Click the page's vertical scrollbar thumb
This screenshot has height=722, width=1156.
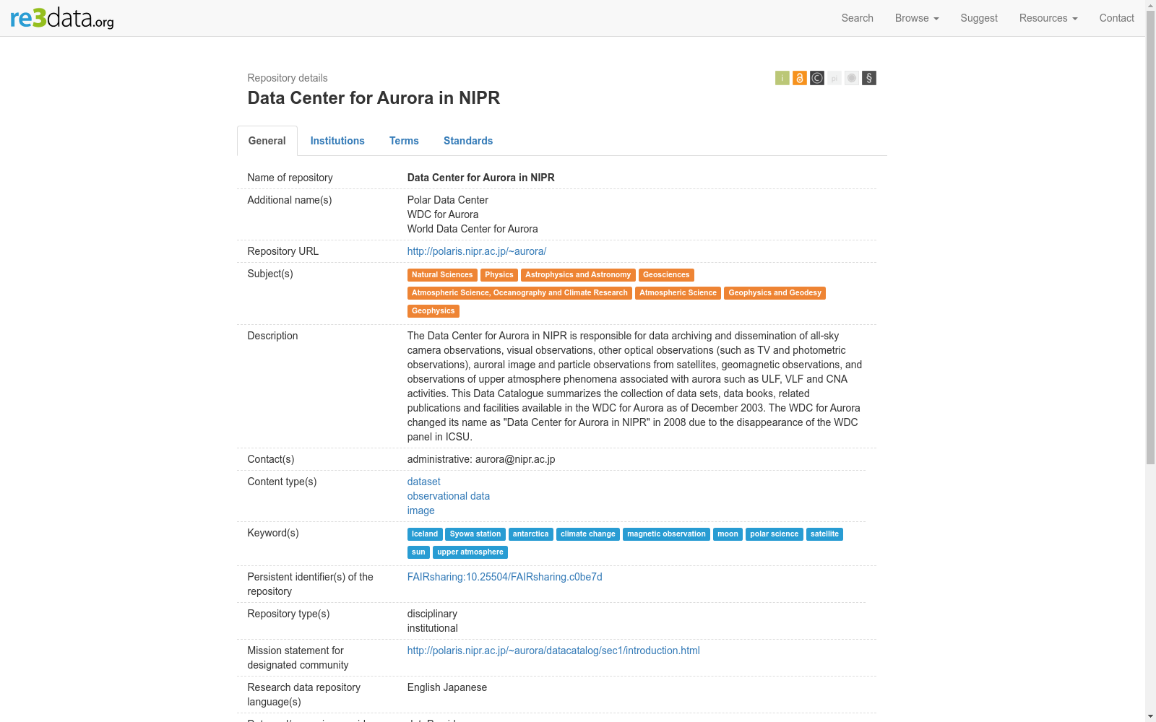1150,238
